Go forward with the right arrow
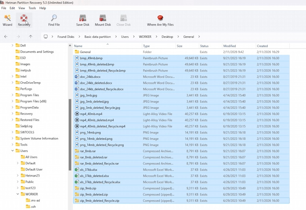306x210 pixels. [18, 37]
